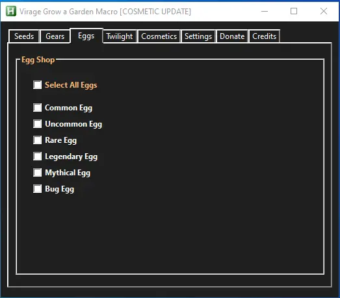Viewport: 340px width, 298px height.
Task: Go to the Twilight tab
Action: tap(120, 36)
